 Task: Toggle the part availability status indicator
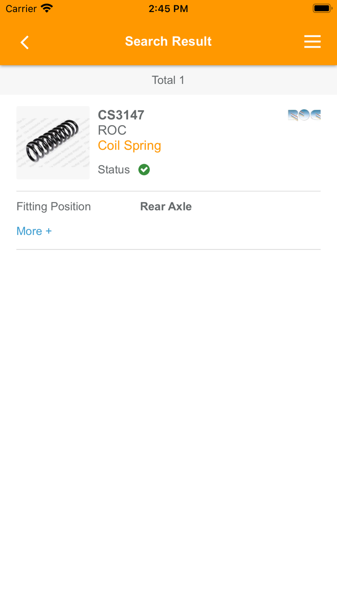click(143, 169)
